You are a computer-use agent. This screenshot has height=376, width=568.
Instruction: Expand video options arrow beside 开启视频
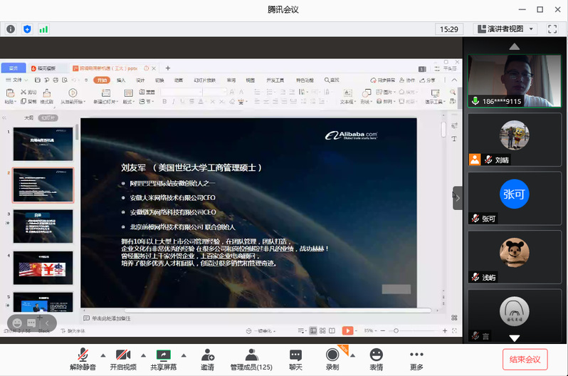click(143, 355)
